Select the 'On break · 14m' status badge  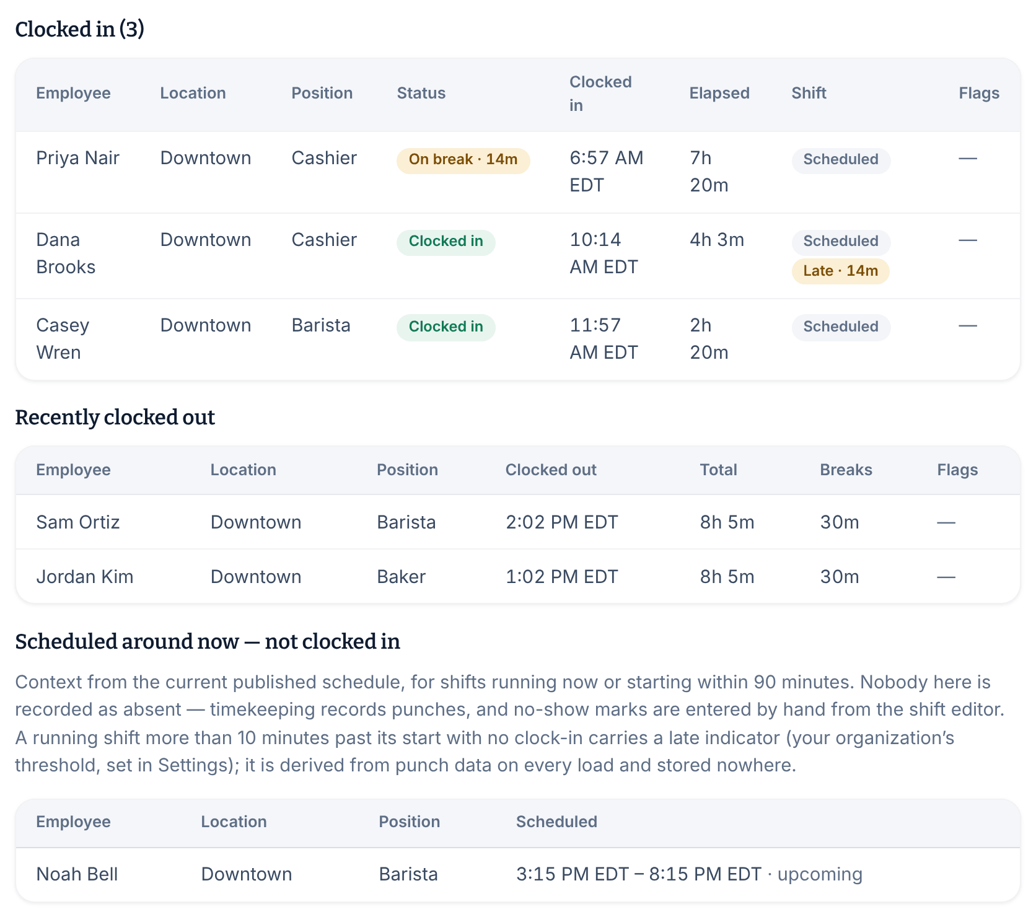click(x=463, y=160)
